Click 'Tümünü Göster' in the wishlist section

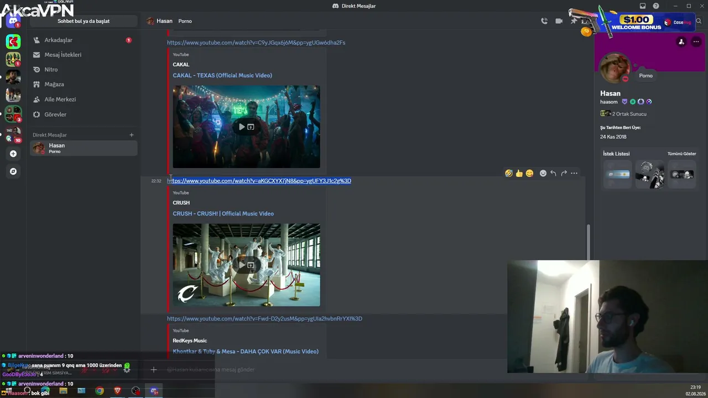tap(681, 154)
